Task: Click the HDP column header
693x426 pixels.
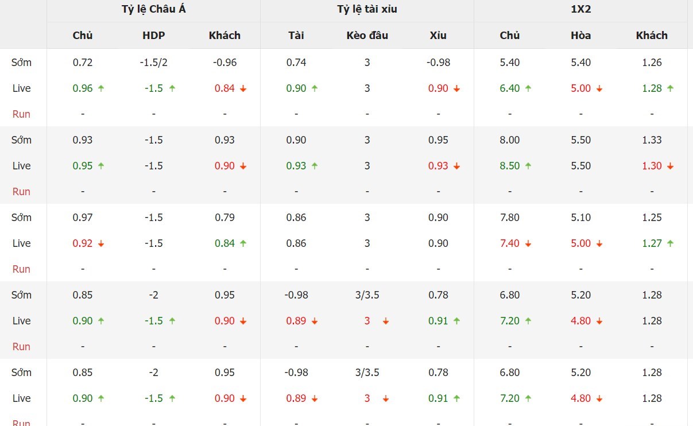Action: pyautogui.click(x=153, y=36)
